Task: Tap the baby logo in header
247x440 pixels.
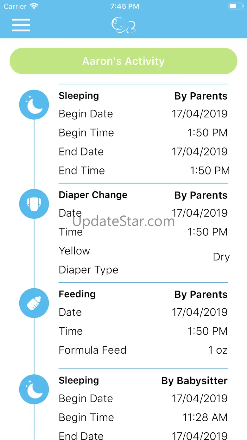Action: (123, 25)
